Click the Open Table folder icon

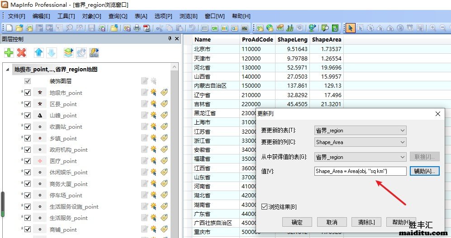pos(19,28)
